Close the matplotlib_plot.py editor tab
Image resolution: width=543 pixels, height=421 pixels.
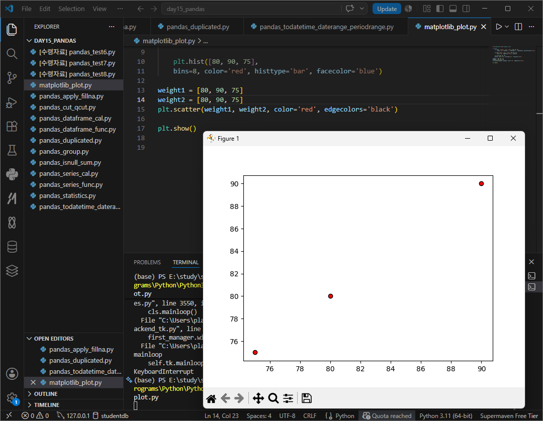coord(484,27)
